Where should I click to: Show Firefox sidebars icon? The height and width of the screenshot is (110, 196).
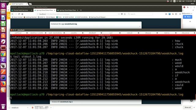[x=176, y=14]
